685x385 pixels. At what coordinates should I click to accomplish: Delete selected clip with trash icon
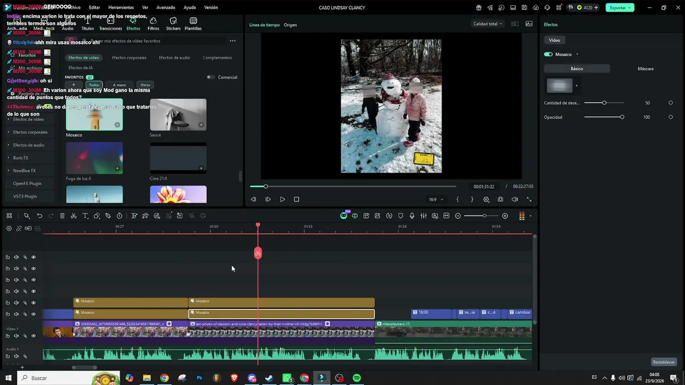62,216
